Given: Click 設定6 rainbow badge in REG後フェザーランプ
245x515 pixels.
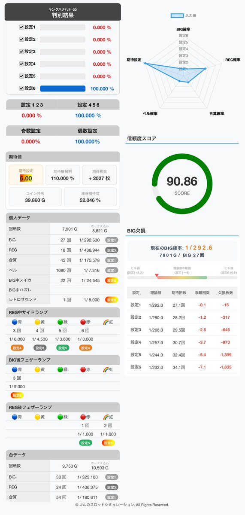Looking at the screenshot, I should (x=108, y=443).
